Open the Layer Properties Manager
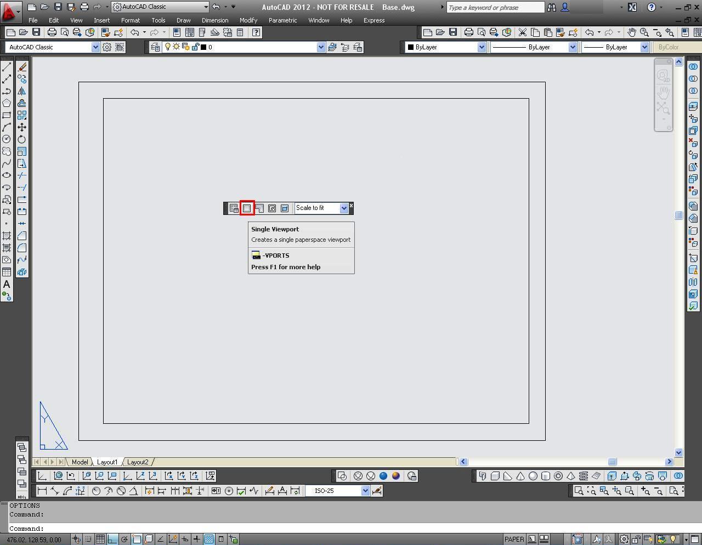The width and height of the screenshot is (702, 545). pyautogui.click(x=155, y=47)
